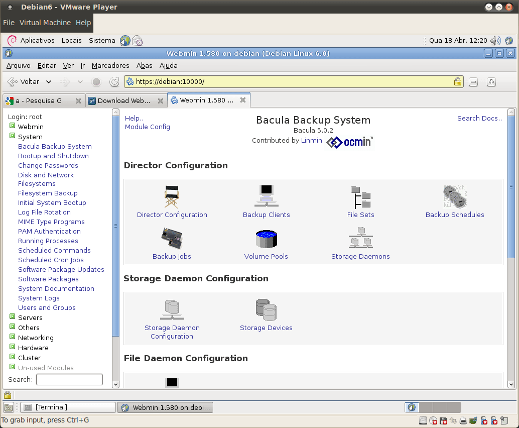Screen dimensions: 519x428
Task: Click the security lock in address bar
Action: click(457, 81)
